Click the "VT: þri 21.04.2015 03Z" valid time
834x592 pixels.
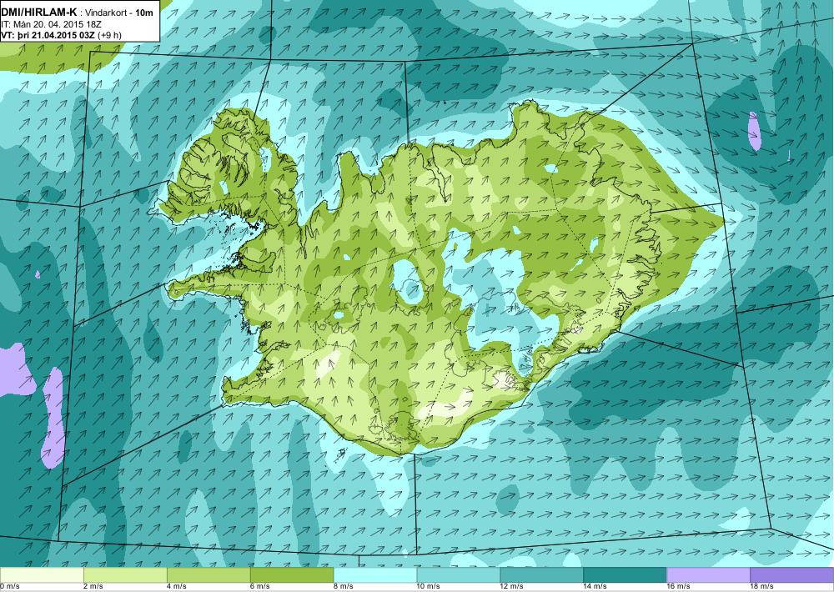click(48, 35)
